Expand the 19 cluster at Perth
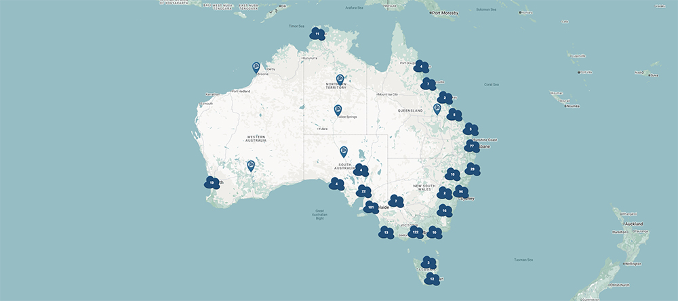The image size is (678, 301). point(212,183)
